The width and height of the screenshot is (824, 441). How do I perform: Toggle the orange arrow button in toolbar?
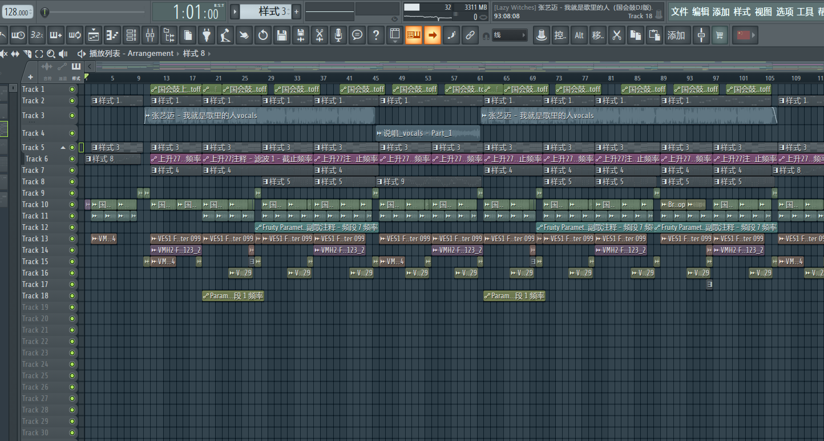point(433,35)
